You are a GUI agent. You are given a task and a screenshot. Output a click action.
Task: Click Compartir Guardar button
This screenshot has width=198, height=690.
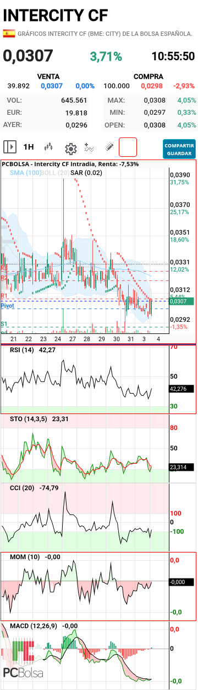[x=179, y=148]
